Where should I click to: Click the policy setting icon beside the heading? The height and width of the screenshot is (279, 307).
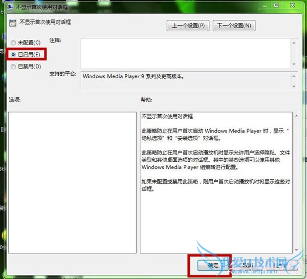point(13,23)
